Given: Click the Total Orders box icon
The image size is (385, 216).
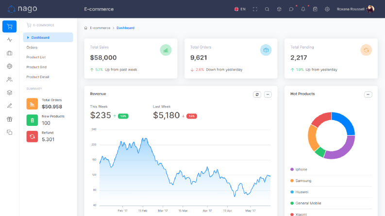Looking at the screenshot, I should tap(266, 50).
